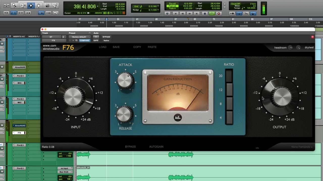Viewport: 323px width, 181px height.
Task: Stop playback with the Stop button
Action: 205,14
